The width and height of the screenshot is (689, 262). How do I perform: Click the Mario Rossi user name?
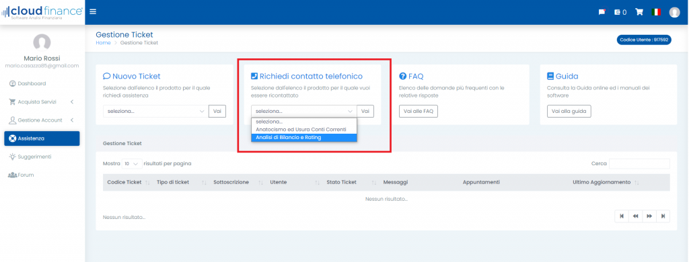42,58
